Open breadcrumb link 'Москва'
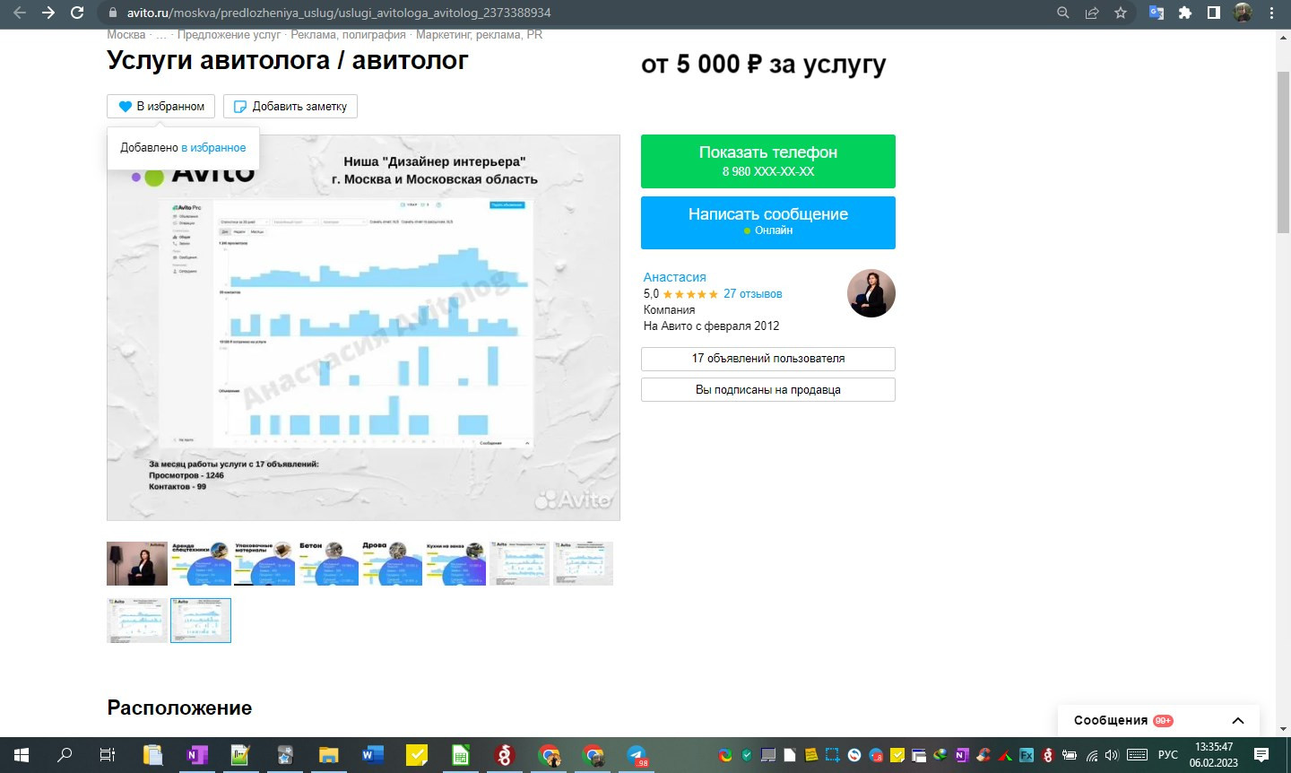Screen dimensions: 1291x773 point(126,35)
